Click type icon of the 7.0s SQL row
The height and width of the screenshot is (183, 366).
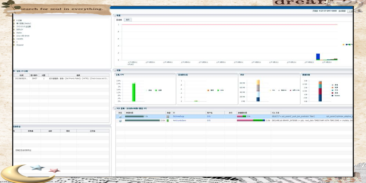point(168,116)
